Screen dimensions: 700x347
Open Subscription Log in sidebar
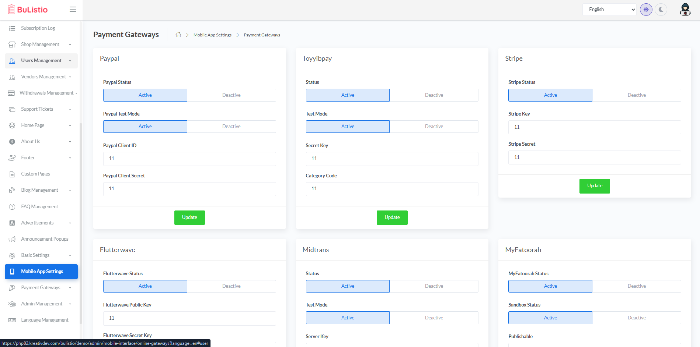[x=41, y=28]
